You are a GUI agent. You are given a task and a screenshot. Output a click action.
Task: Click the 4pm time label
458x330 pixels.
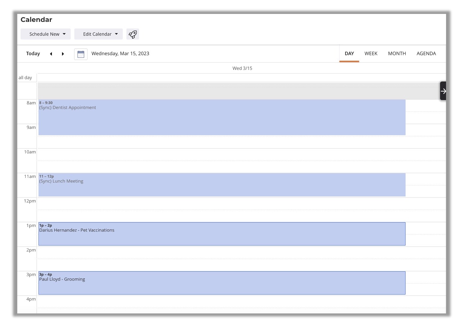[x=31, y=299]
